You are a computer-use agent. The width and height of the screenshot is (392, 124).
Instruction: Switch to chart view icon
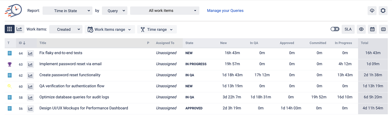(19, 29)
